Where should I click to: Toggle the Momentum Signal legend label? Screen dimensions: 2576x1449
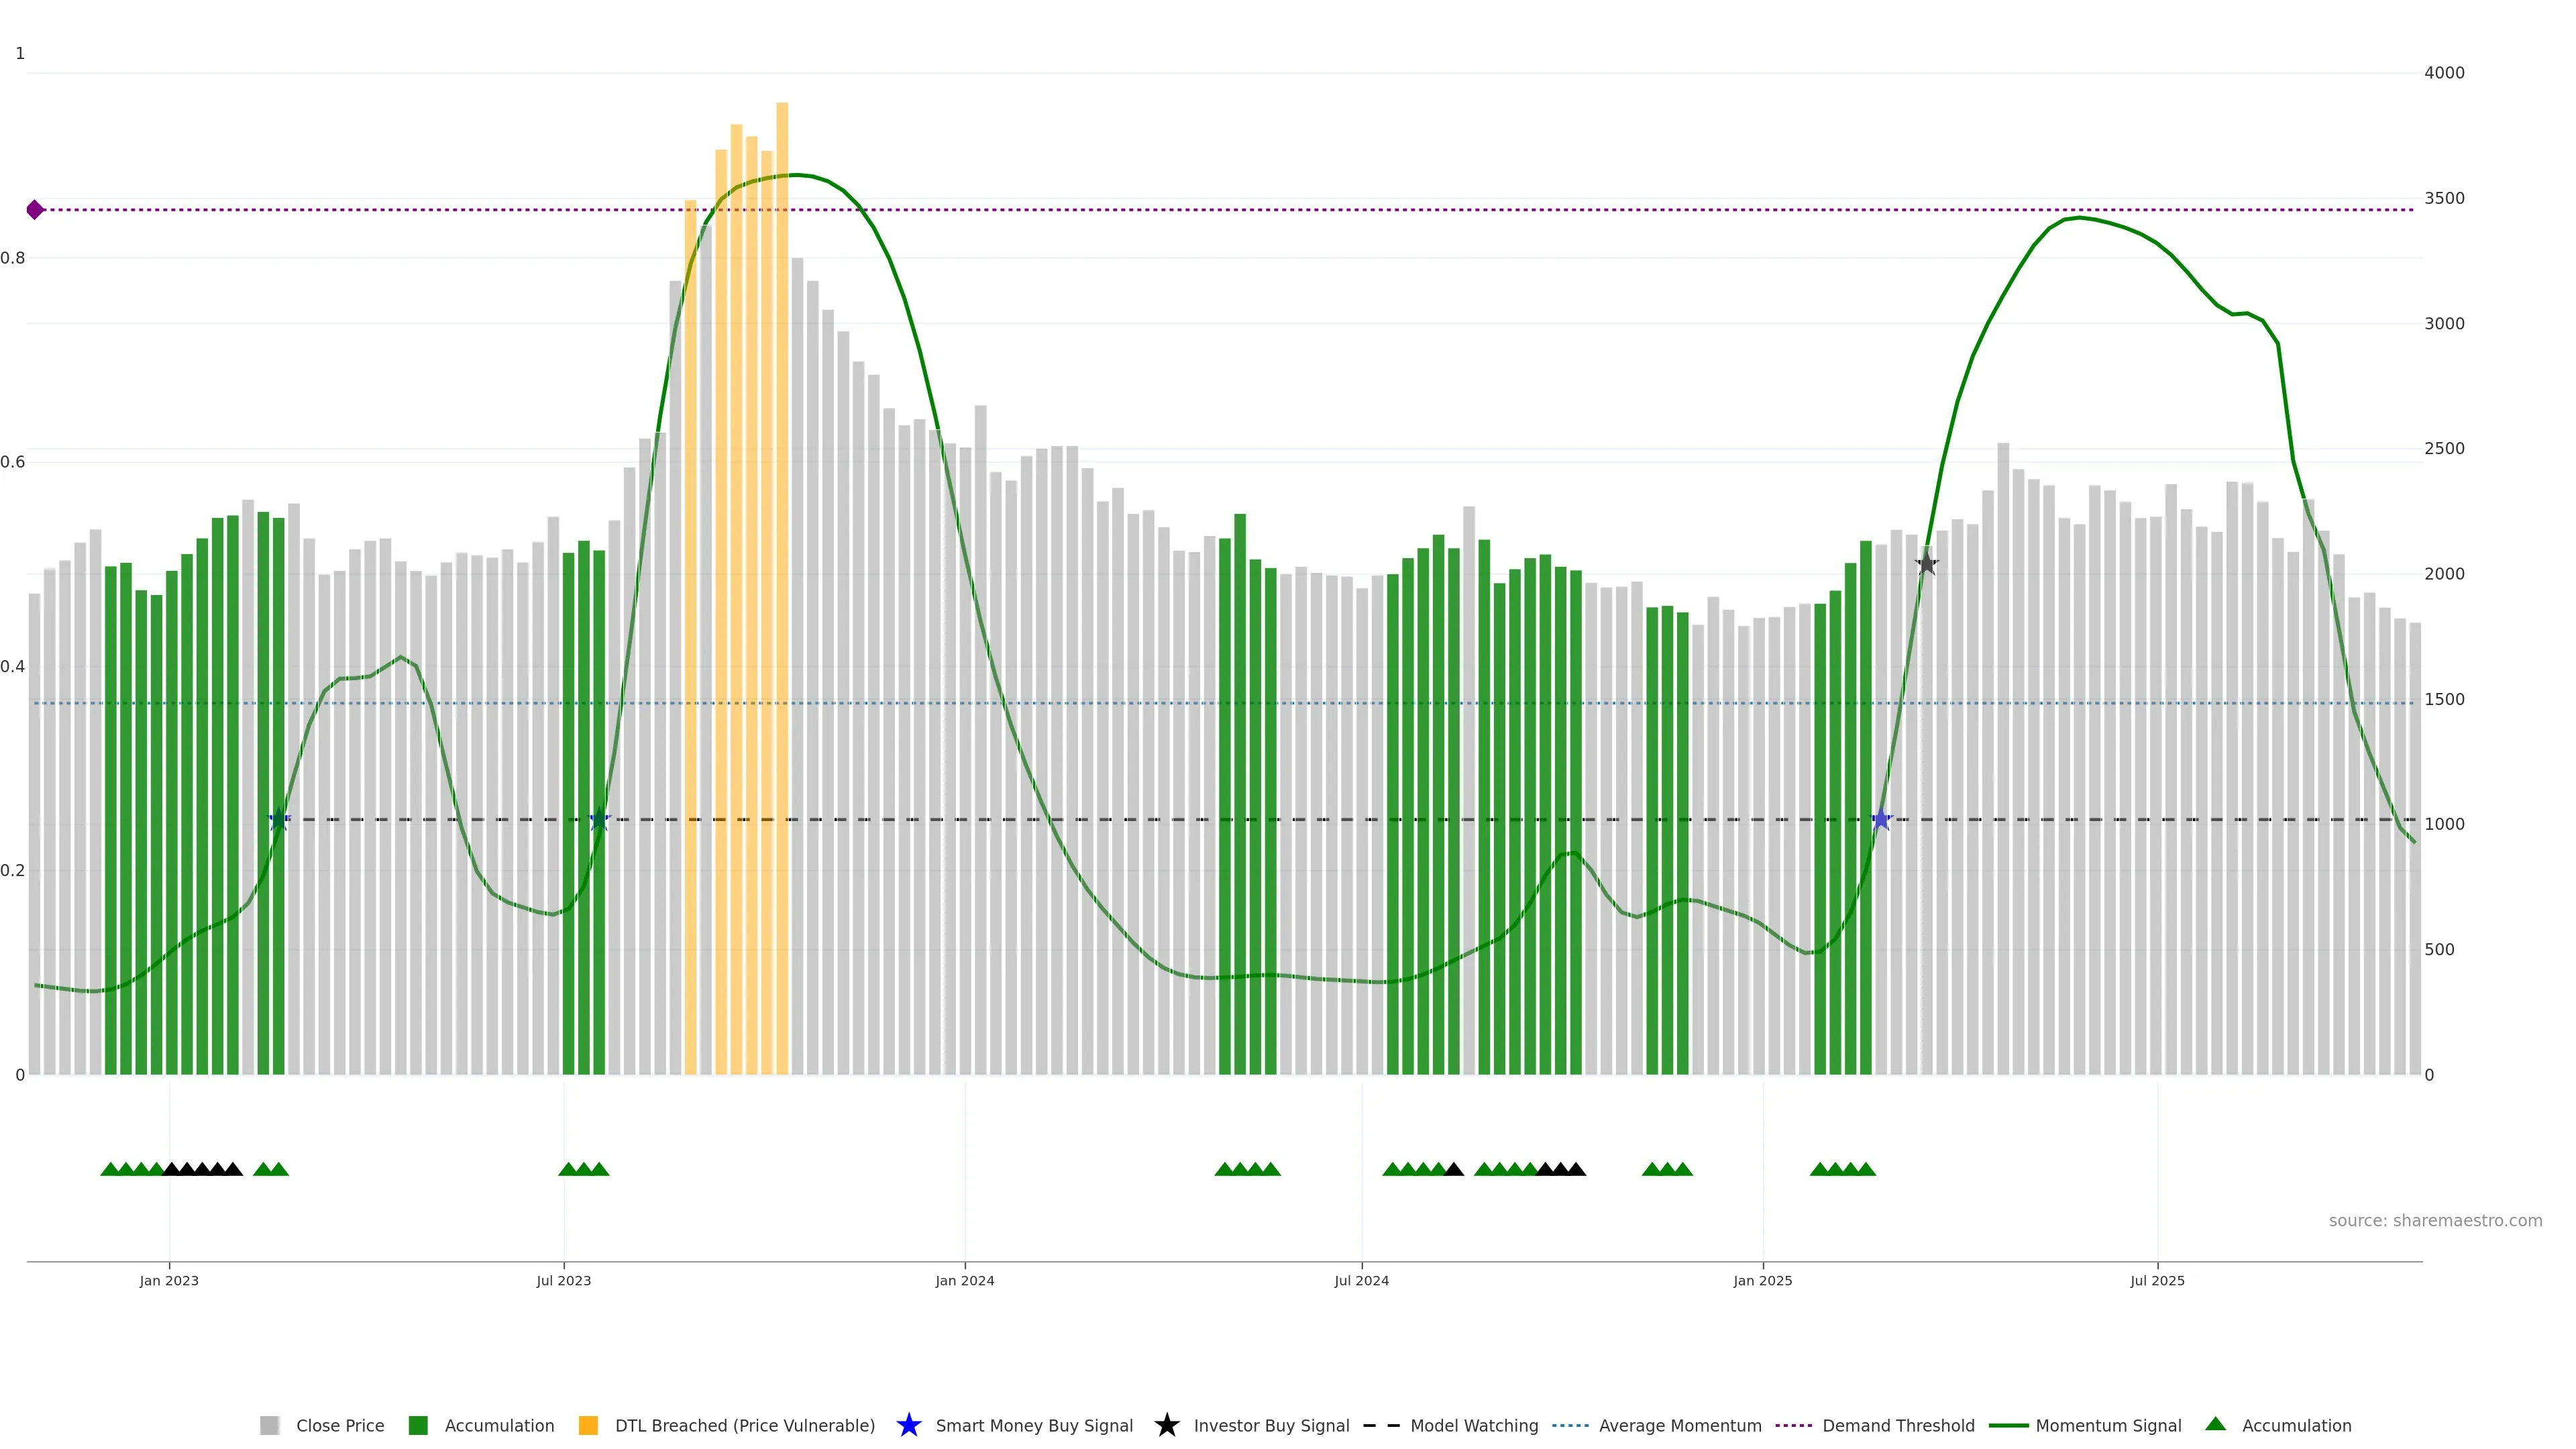point(2108,1425)
